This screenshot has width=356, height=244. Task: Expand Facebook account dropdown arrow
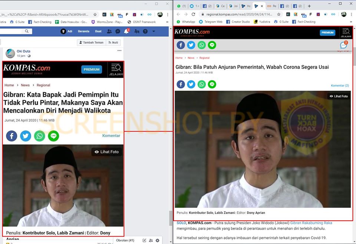(154, 31)
